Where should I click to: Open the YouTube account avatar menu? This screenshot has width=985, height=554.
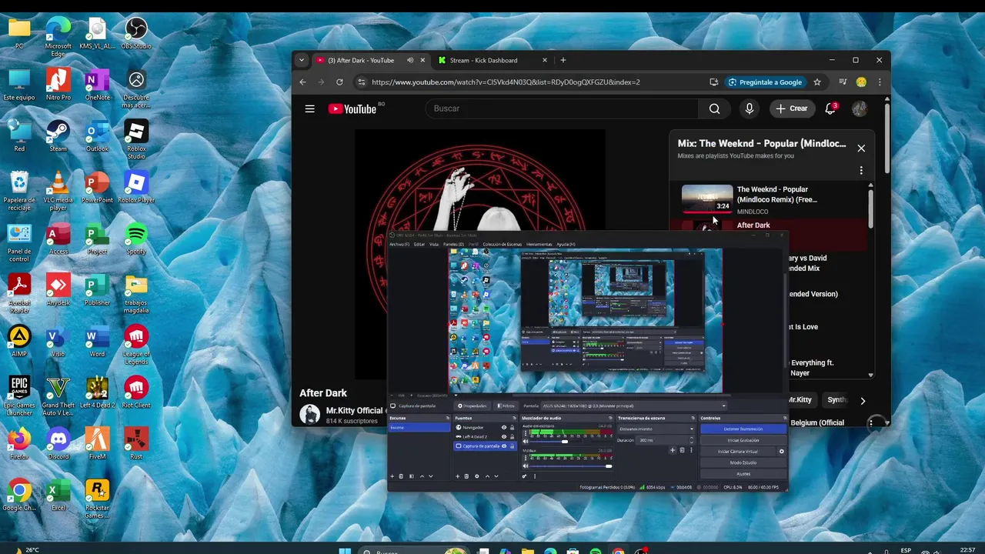[x=860, y=108]
